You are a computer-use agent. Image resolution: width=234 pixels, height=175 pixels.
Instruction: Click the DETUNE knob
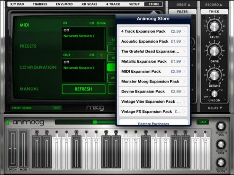[214, 75]
